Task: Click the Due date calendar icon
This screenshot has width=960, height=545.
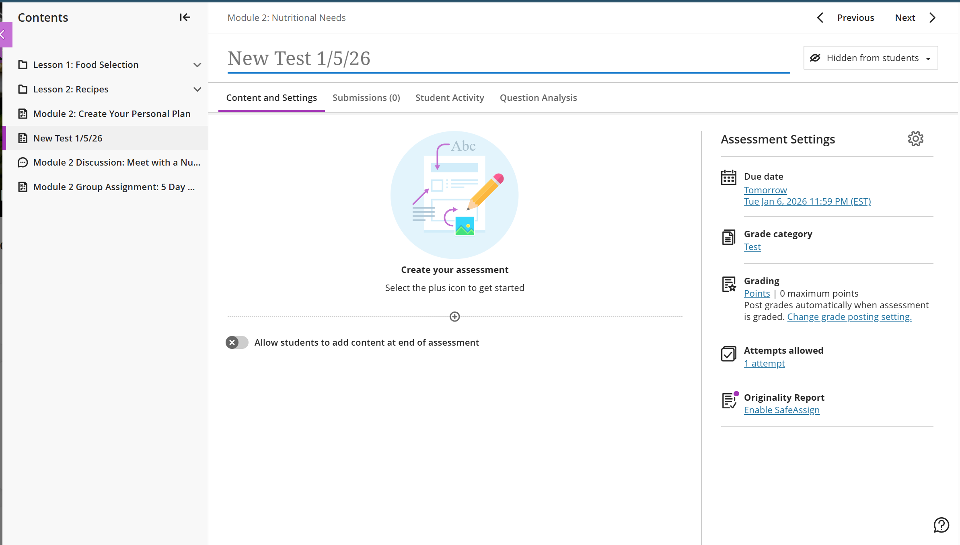Action: pos(728,177)
